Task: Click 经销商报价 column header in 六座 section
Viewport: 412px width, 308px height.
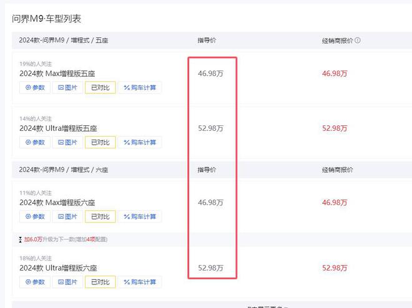Action: (x=337, y=170)
